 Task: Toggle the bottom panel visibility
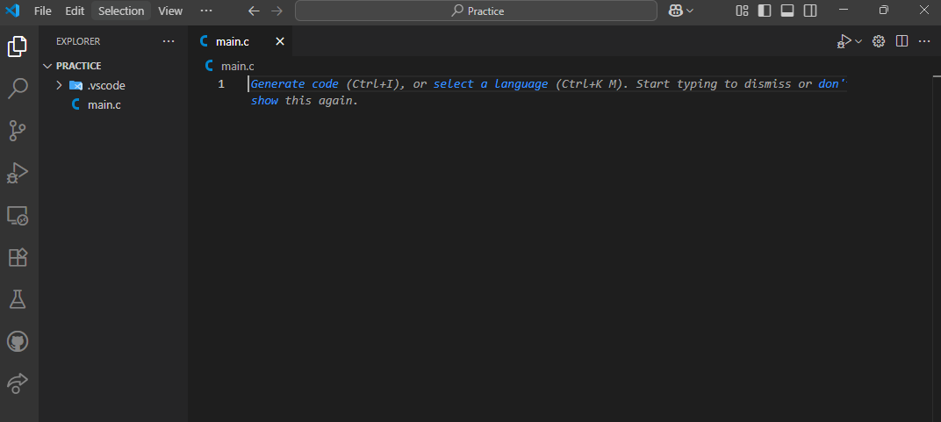pos(787,11)
